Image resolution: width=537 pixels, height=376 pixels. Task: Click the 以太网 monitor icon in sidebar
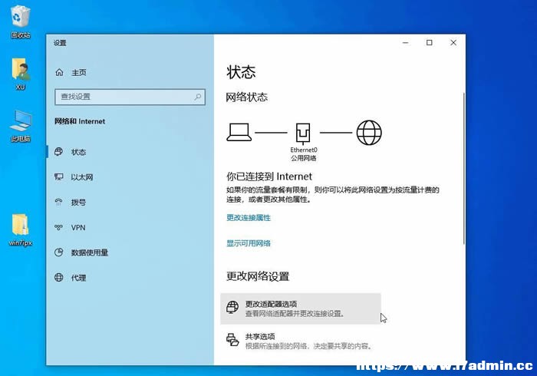[x=59, y=177]
